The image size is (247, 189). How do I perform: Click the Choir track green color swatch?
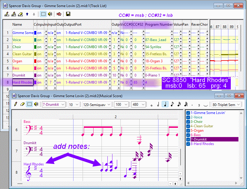coord(35,47)
